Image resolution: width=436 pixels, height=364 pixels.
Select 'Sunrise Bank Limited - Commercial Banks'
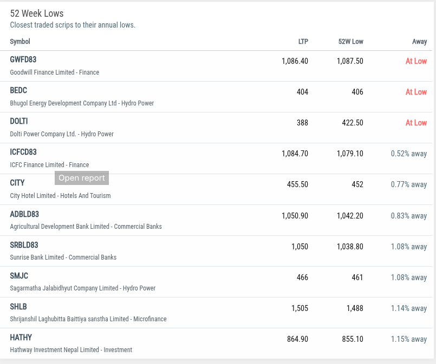[x=63, y=257]
